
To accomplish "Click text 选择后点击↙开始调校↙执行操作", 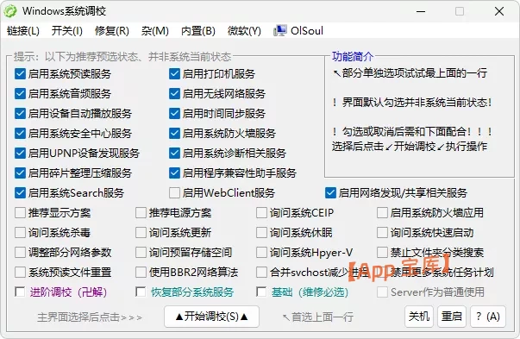I will pos(410,147).
